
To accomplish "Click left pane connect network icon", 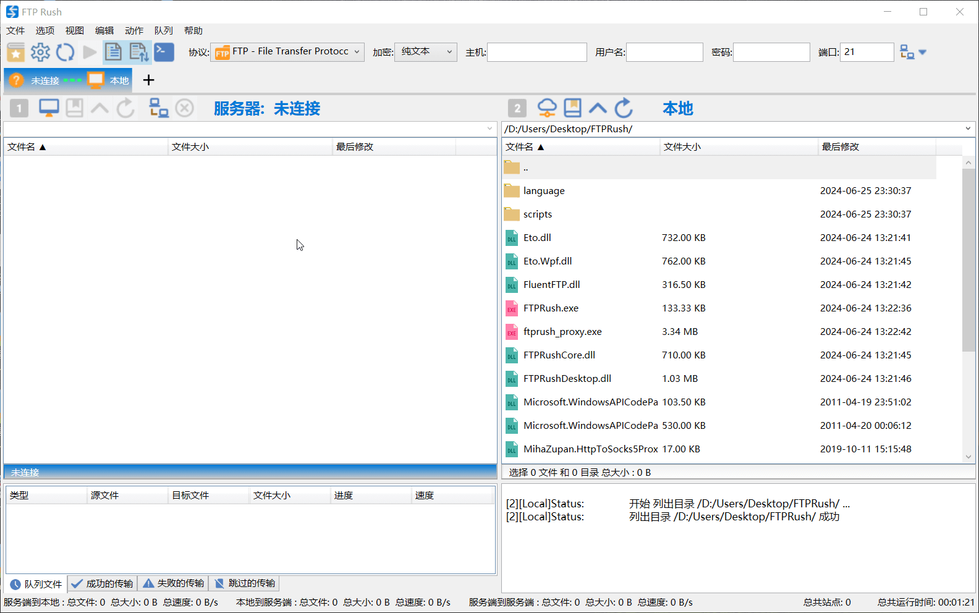I will click(159, 108).
